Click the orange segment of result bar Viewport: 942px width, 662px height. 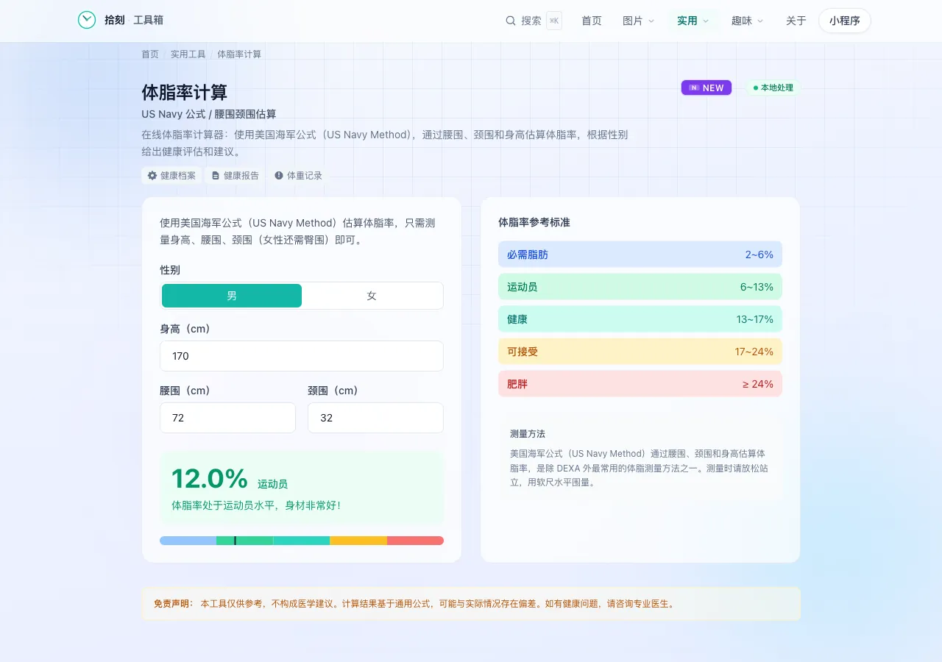(x=358, y=541)
